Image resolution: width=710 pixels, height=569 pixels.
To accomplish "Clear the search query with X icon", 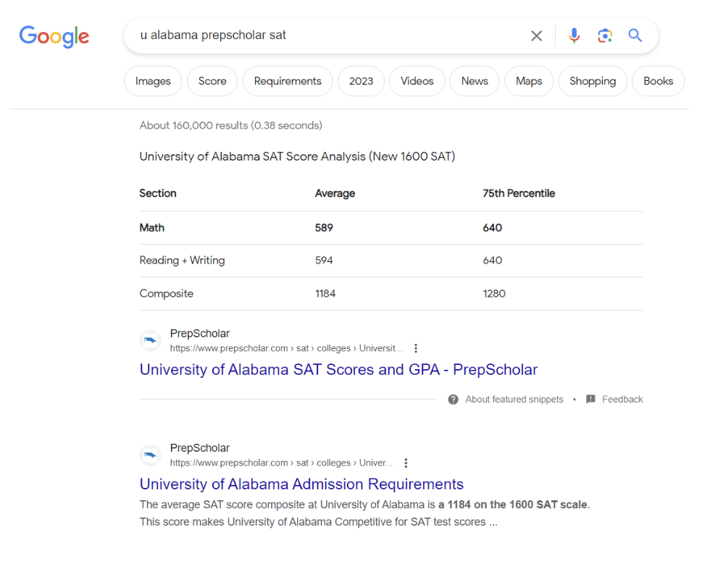I will pos(536,35).
